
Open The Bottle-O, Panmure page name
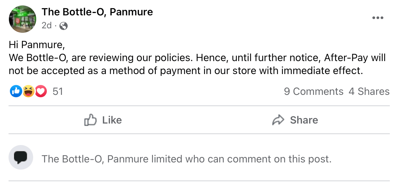97,12
